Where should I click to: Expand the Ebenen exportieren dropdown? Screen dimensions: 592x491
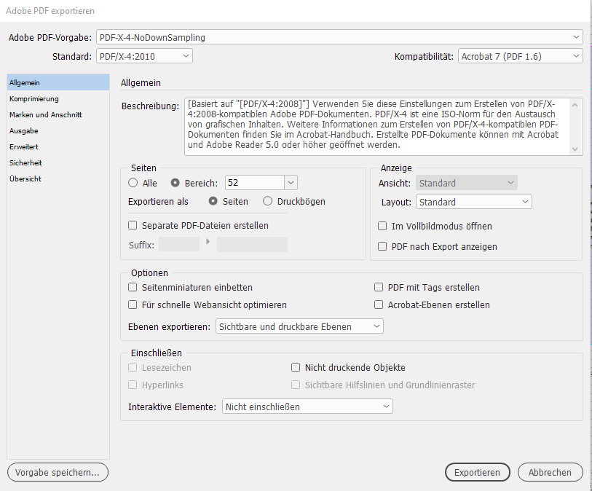[299, 326]
